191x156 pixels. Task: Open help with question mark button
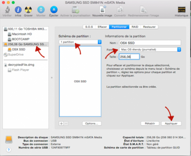pos(9,150)
